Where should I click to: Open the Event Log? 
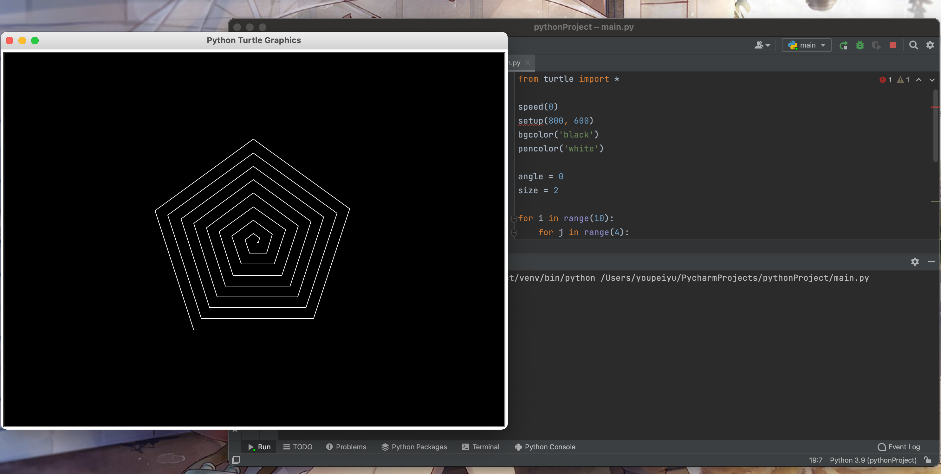(x=899, y=447)
